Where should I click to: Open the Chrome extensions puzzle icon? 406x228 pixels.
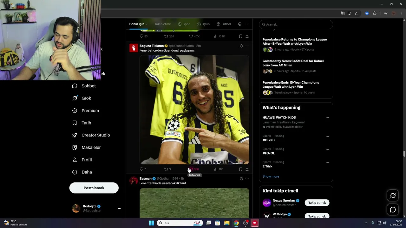tap(375, 13)
